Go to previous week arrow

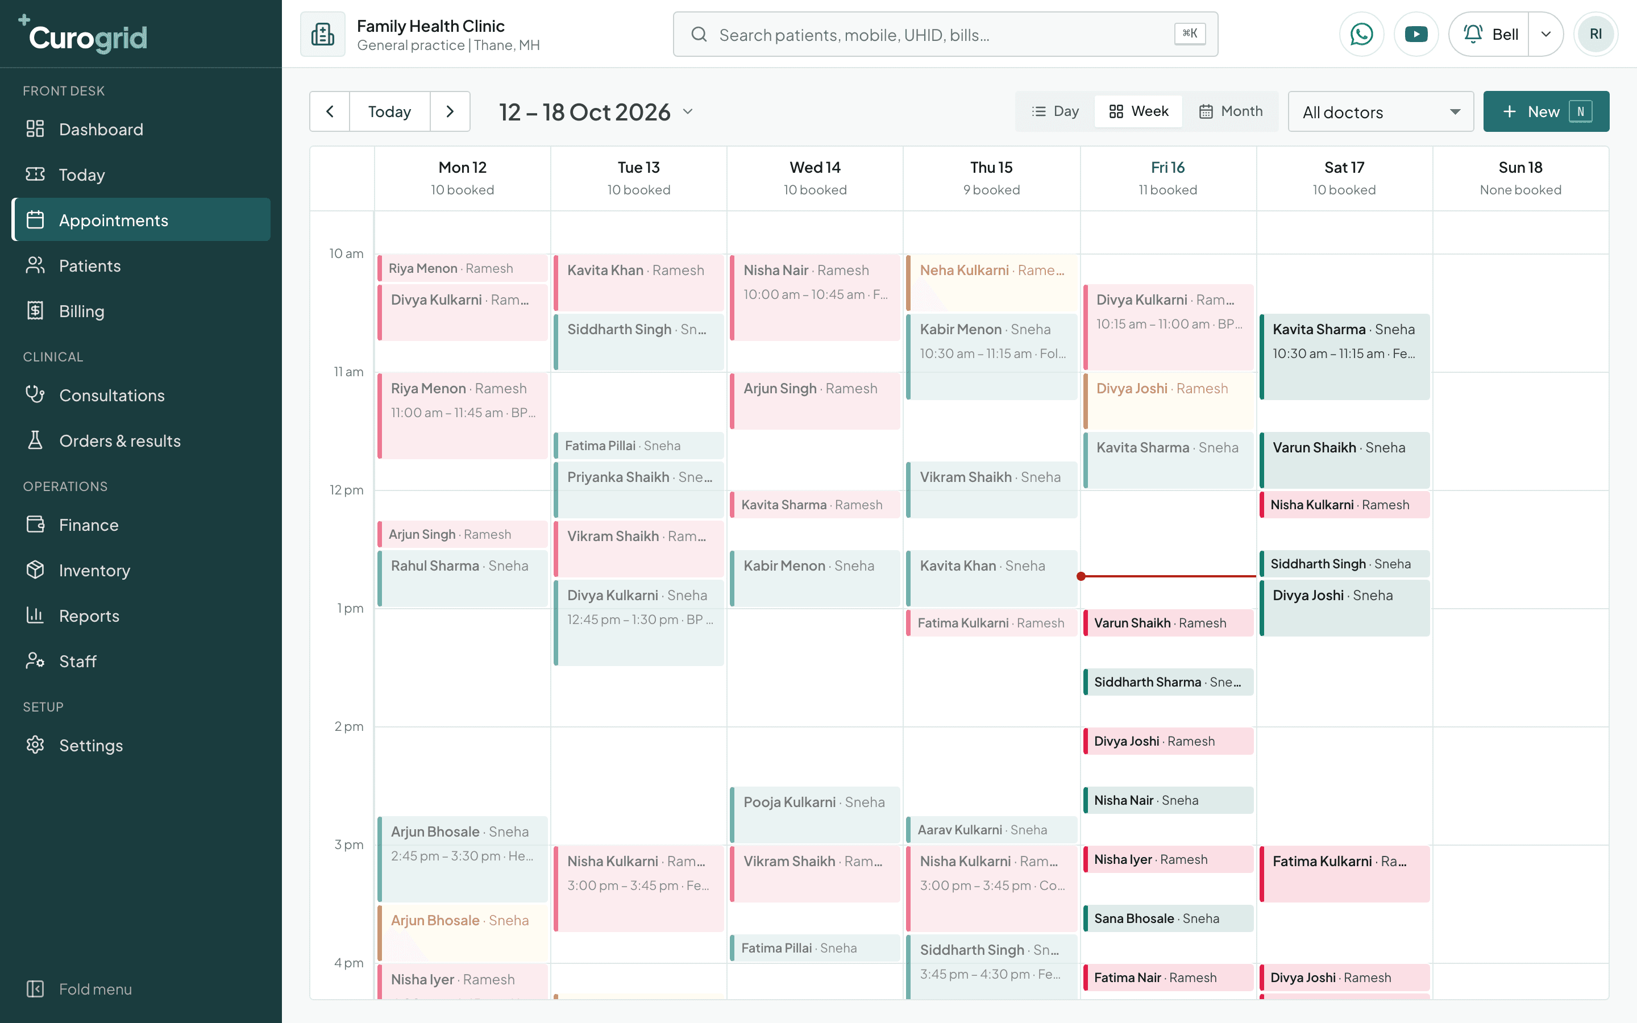[330, 111]
